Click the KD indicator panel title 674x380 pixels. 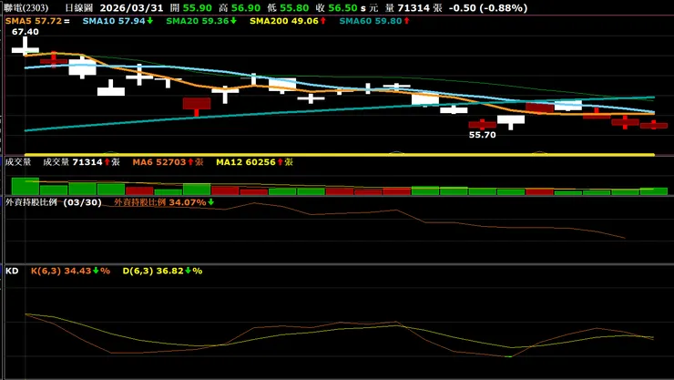[12, 271]
